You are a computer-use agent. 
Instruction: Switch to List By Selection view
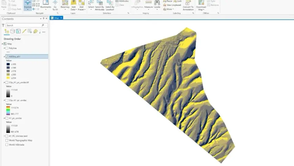[18, 31]
